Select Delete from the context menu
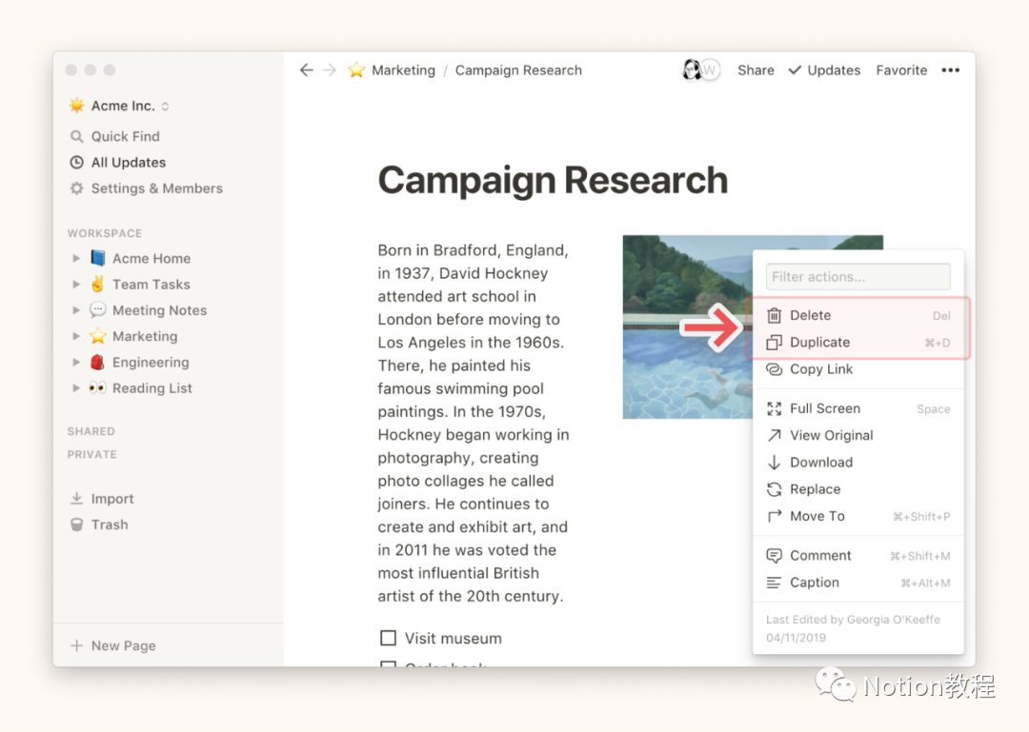This screenshot has width=1029, height=732. pos(810,315)
